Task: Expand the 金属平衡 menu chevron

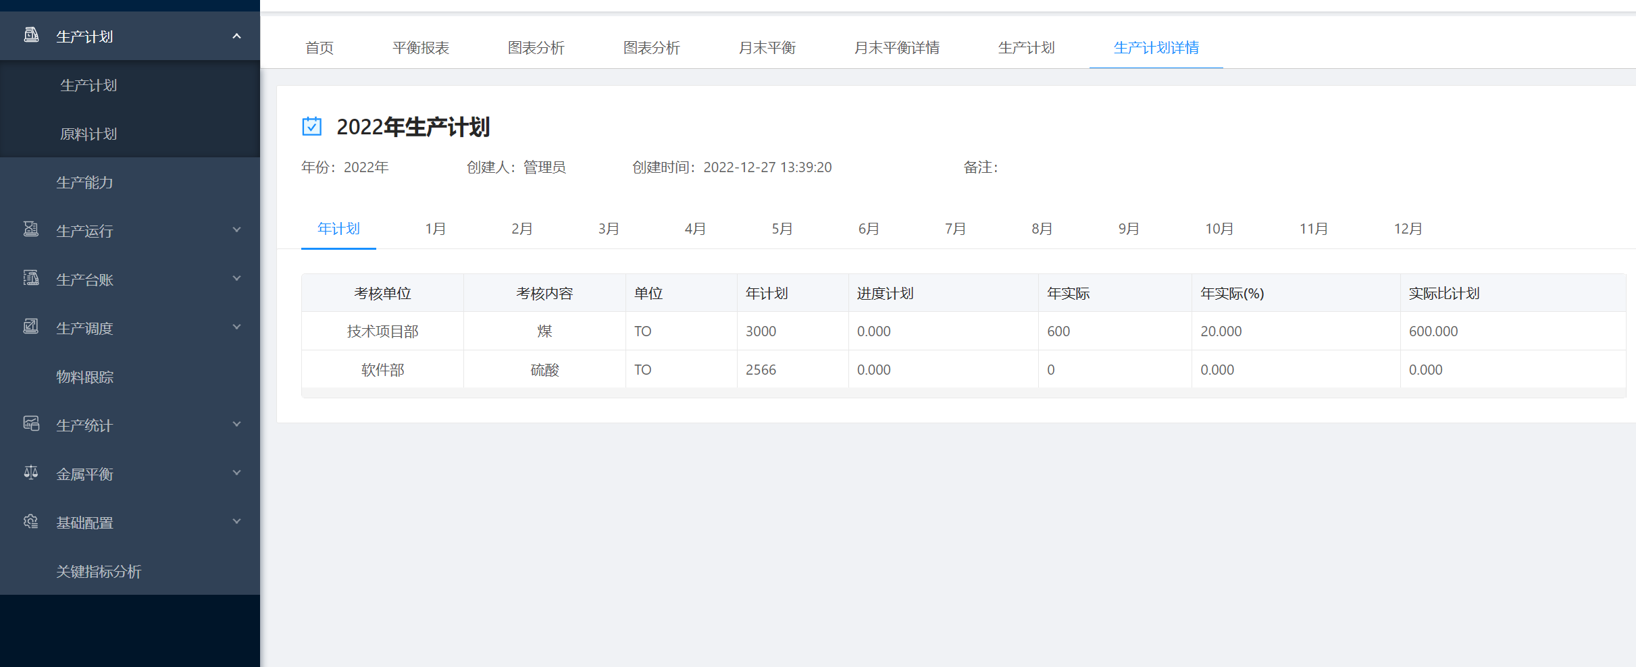Action: [236, 473]
